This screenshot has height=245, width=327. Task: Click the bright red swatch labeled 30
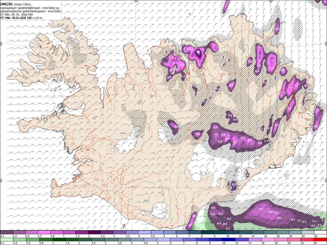point(320,239)
